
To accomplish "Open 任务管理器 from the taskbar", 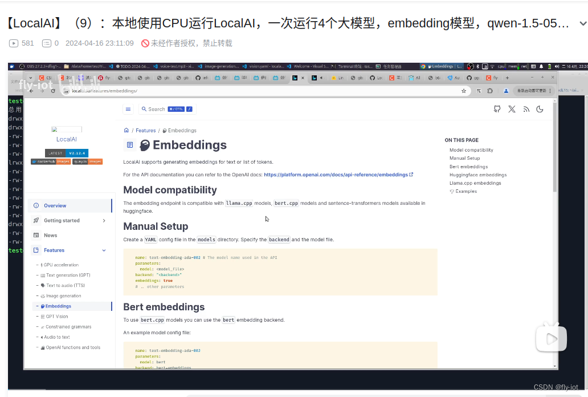I will (389, 67).
